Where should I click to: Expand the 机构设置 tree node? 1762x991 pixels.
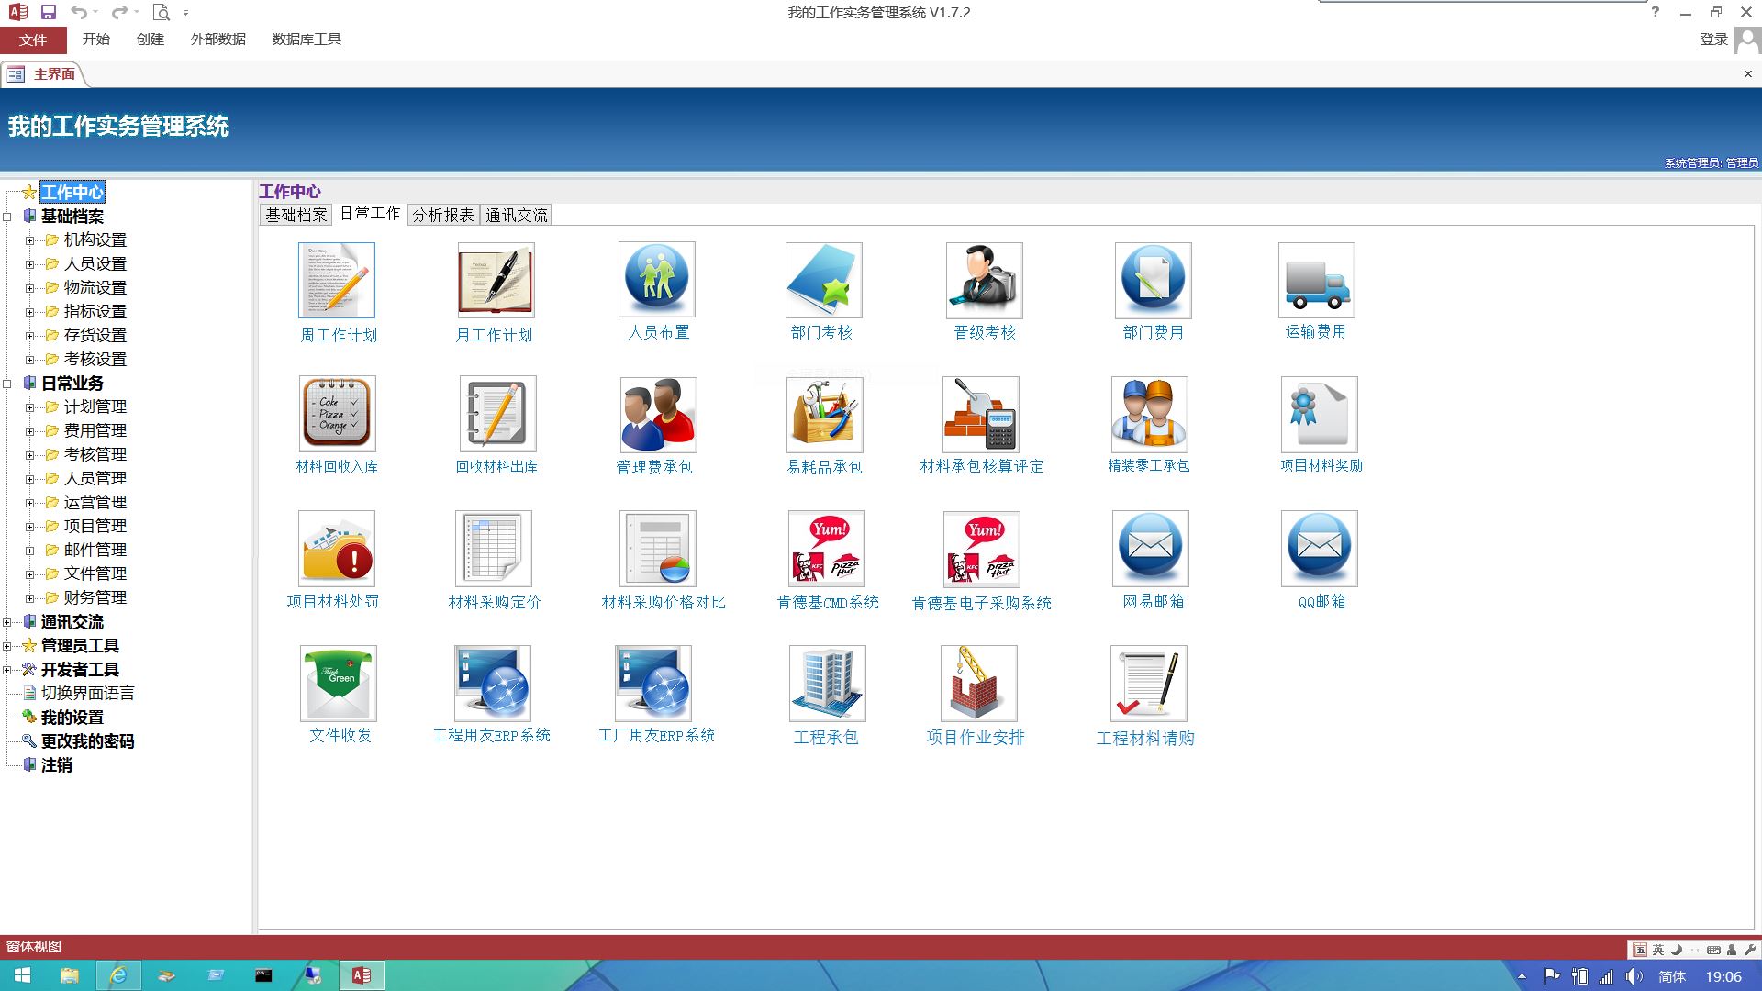29,240
